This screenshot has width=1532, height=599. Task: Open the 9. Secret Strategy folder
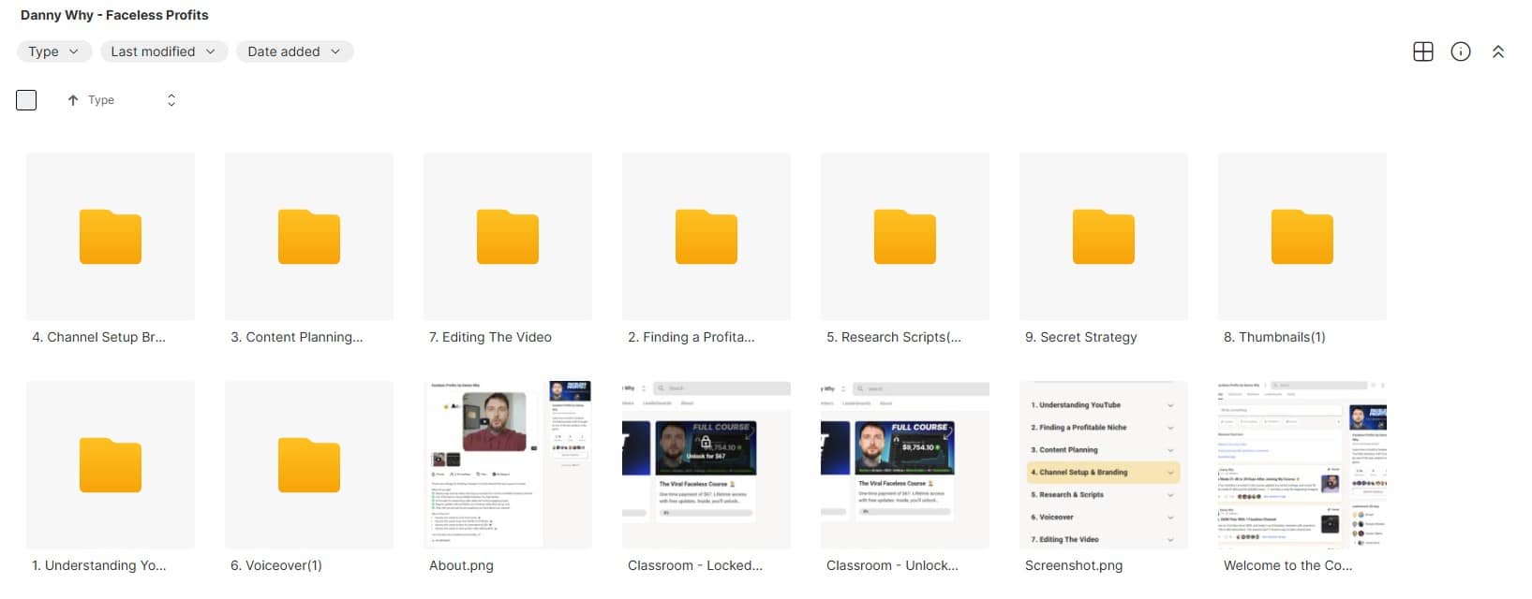(x=1103, y=237)
